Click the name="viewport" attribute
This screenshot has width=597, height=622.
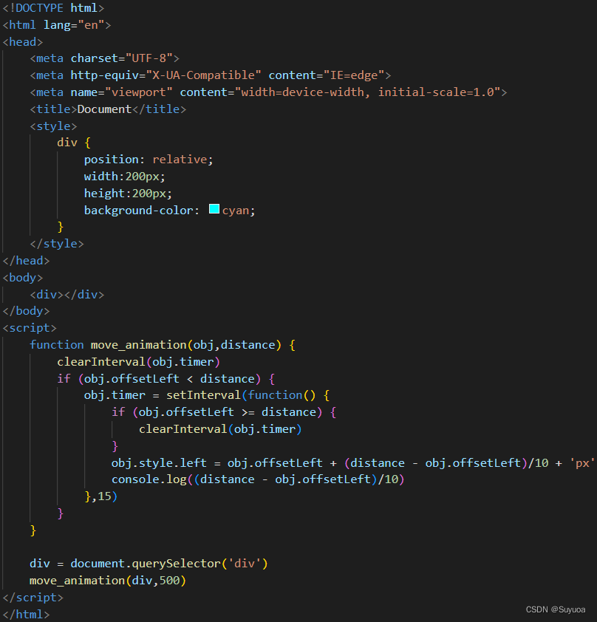[121, 92]
